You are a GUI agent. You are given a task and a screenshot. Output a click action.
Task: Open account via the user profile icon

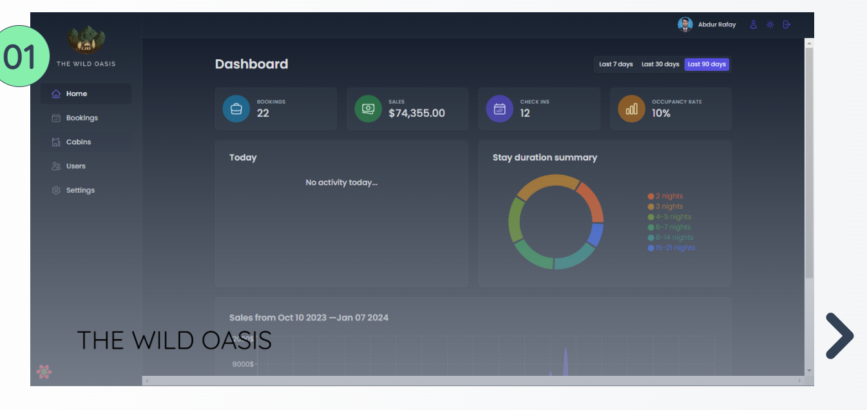coord(753,24)
